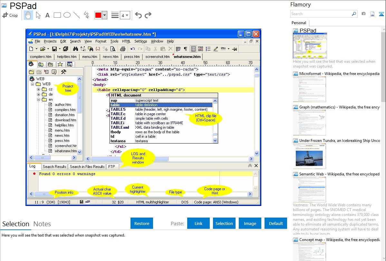Click the camera capture icon
386x261 pixels.
[x=363, y=14]
